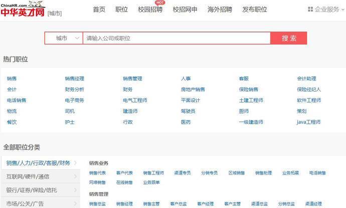The height and width of the screenshot is (208, 346).
Task: Click 平面设计 in hot positions
Action: tap(191, 100)
